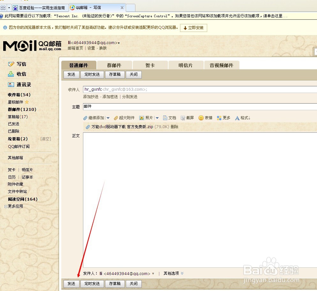Viewport: 317px width, 291px height.
Task: Switch to the 群邮件 tab
Action: pyautogui.click(x=114, y=65)
